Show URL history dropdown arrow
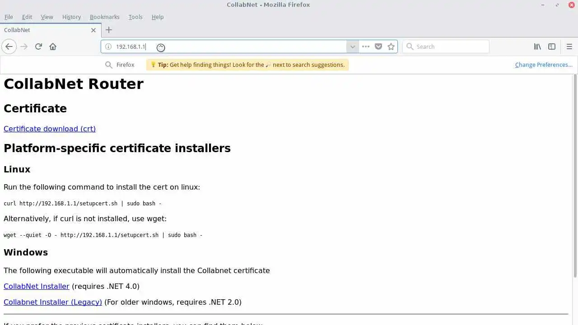Screen dimensions: 578x325 tap(353, 46)
